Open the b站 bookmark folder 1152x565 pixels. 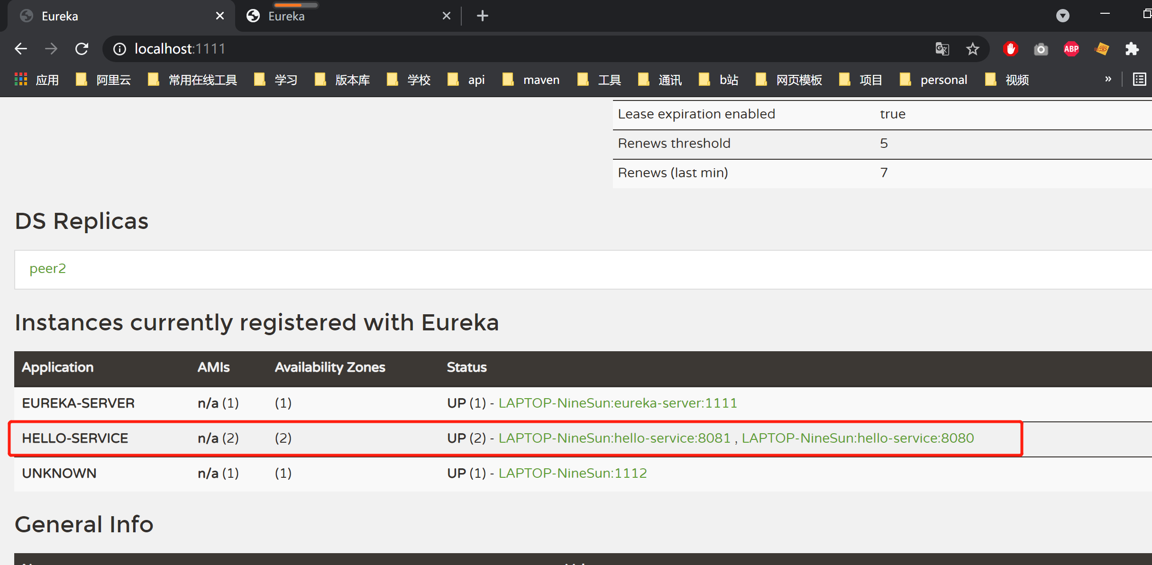click(x=719, y=80)
